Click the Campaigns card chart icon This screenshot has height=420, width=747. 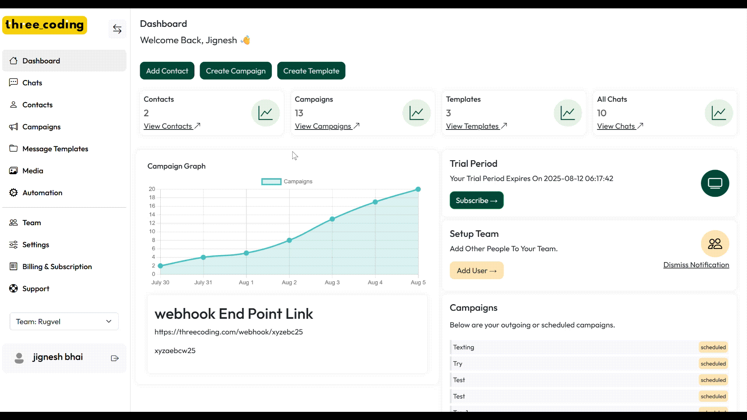tap(416, 113)
